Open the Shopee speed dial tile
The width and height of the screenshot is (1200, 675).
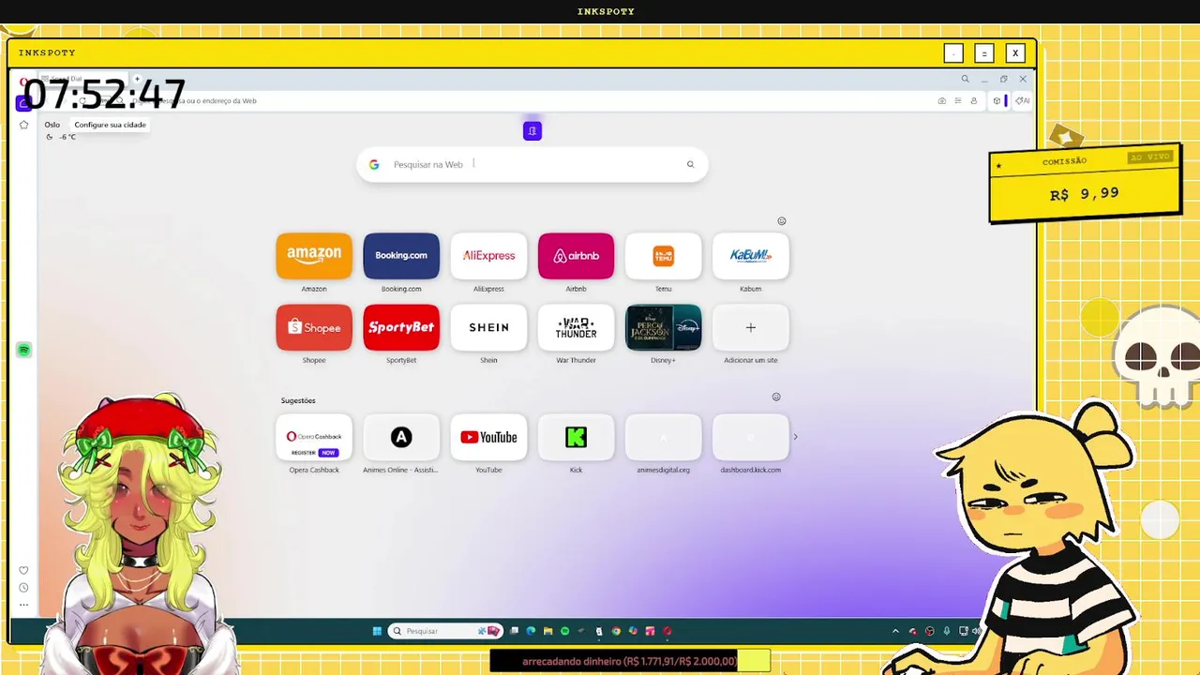(x=314, y=327)
